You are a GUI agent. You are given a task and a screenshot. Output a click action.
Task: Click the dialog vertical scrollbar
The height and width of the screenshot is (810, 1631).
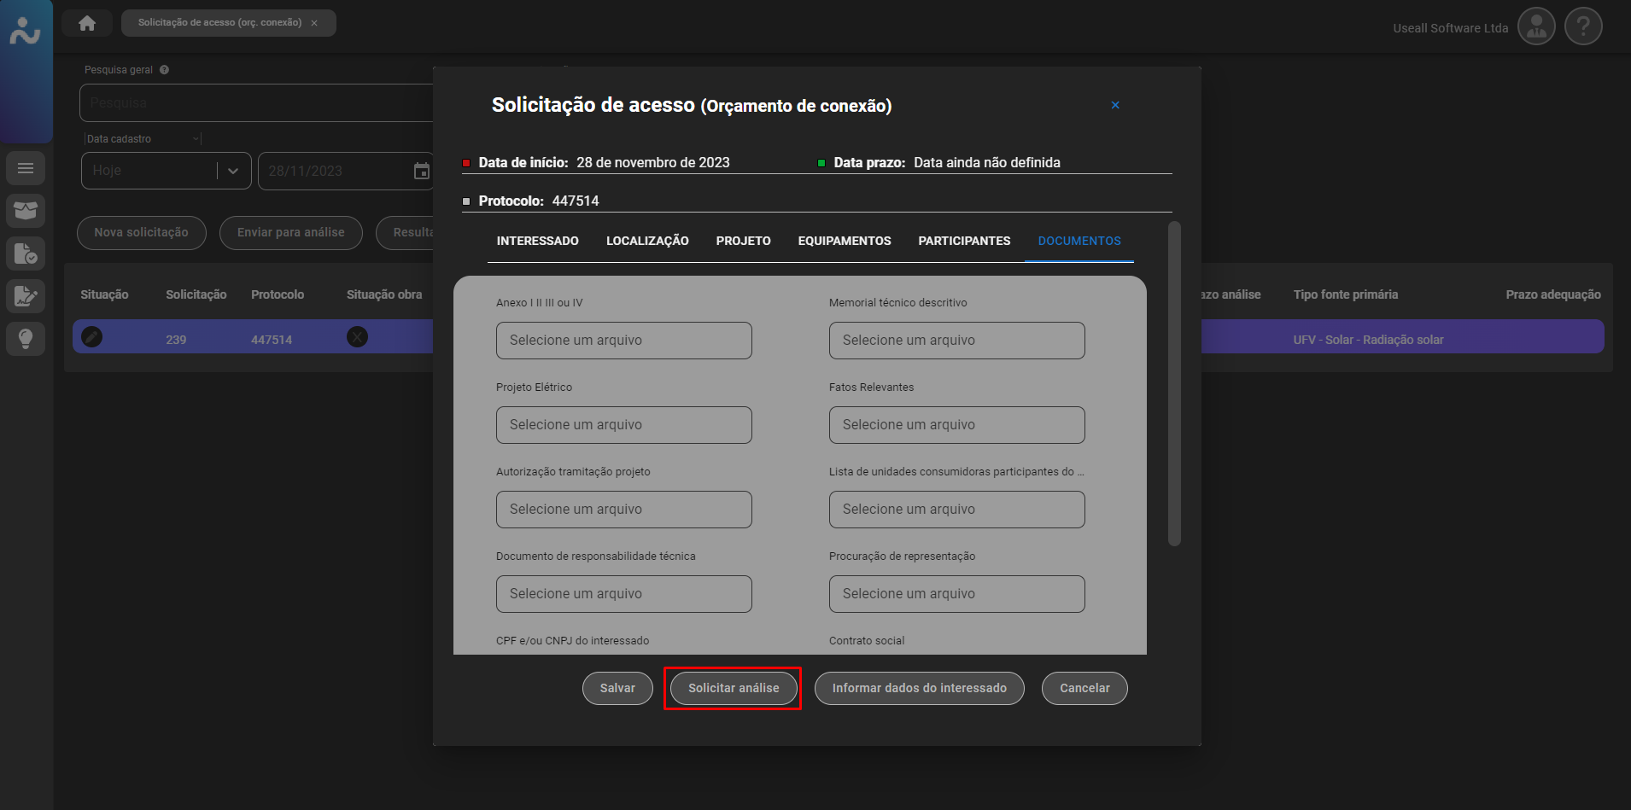click(1174, 384)
